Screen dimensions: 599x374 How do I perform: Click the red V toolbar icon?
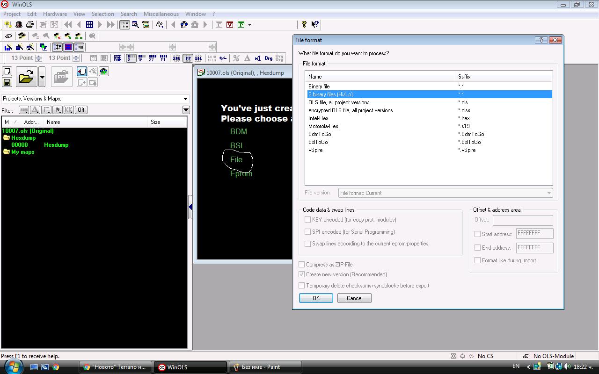click(x=230, y=24)
